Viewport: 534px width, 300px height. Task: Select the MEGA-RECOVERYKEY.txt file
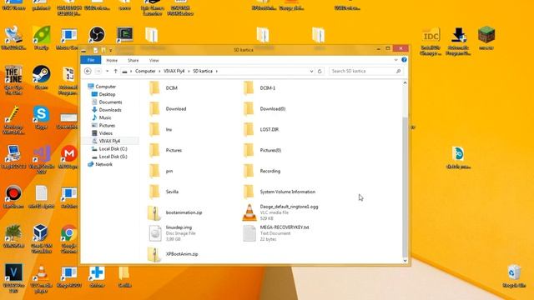(276, 233)
